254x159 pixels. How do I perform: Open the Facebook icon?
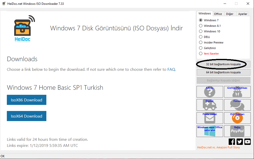pyautogui.click(x=232, y=142)
